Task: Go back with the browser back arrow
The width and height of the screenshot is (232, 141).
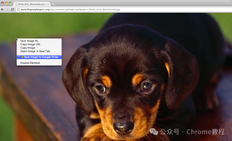Action: [x=2, y=10]
